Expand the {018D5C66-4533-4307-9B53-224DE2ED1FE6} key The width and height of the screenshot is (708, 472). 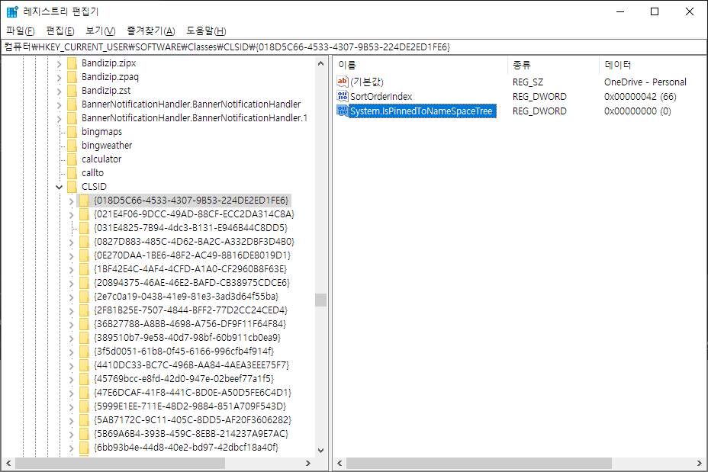coord(72,201)
